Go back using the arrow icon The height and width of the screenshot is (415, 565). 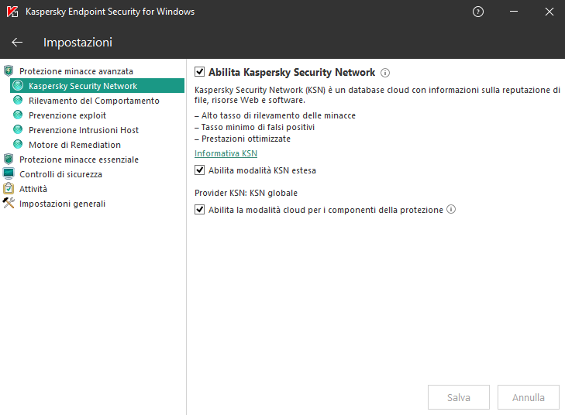pyautogui.click(x=17, y=43)
